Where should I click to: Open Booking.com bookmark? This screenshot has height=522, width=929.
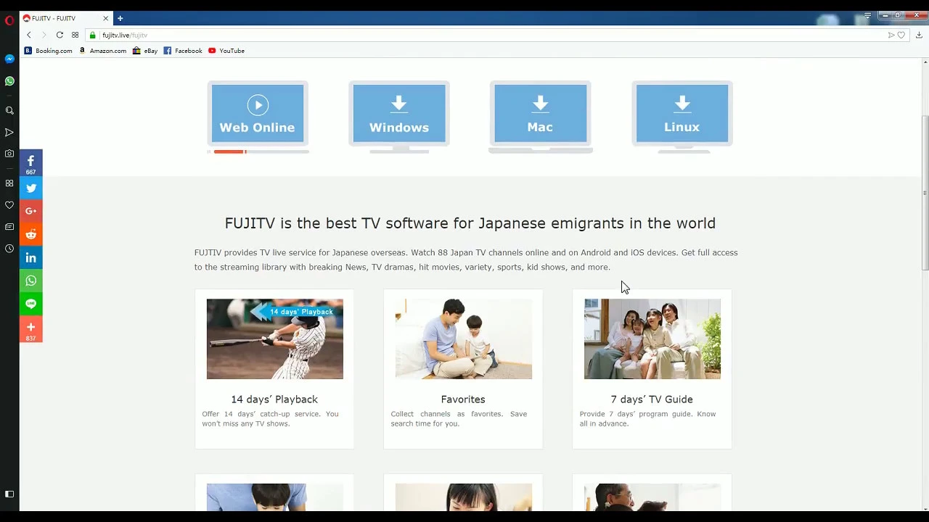coord(49,51)
